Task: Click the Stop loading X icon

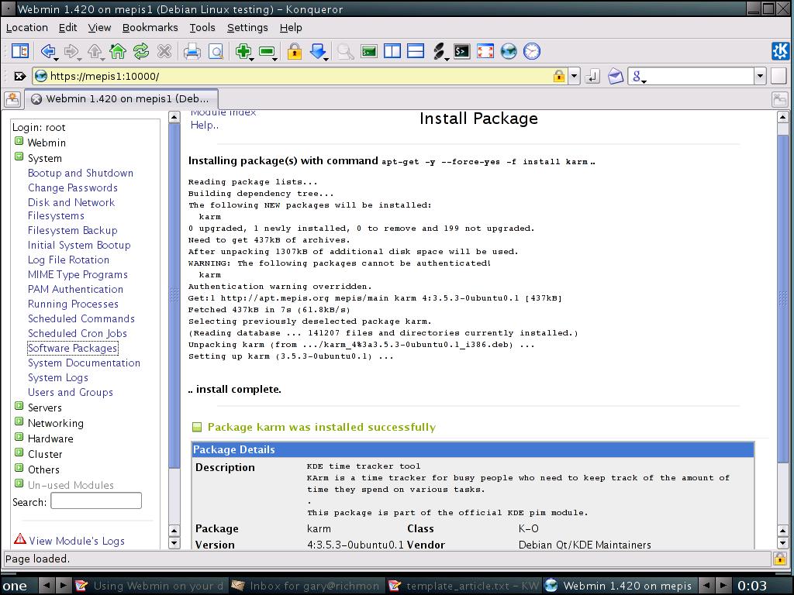Action: pos(164,51)
